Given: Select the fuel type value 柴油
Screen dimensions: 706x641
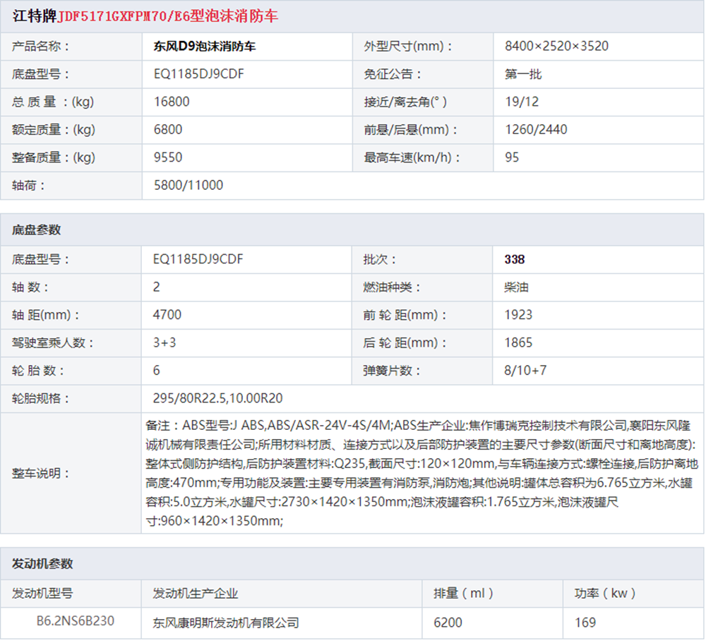Looking at the screenshot, I should tap(517, 287).
